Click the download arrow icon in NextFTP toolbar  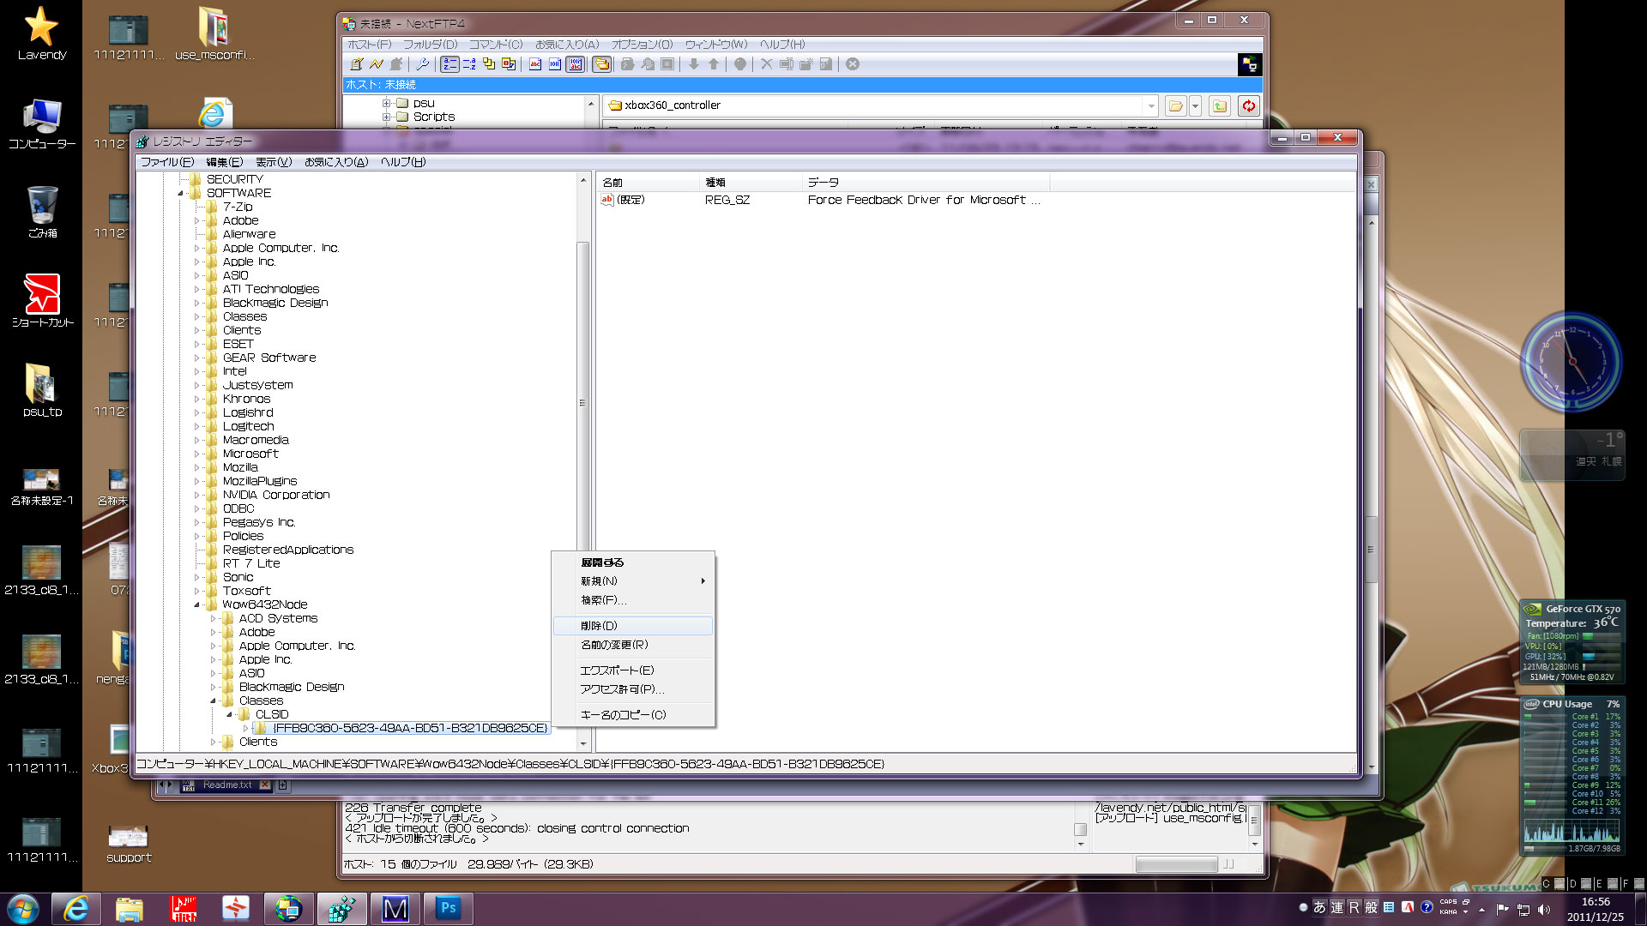pos(694,64)
